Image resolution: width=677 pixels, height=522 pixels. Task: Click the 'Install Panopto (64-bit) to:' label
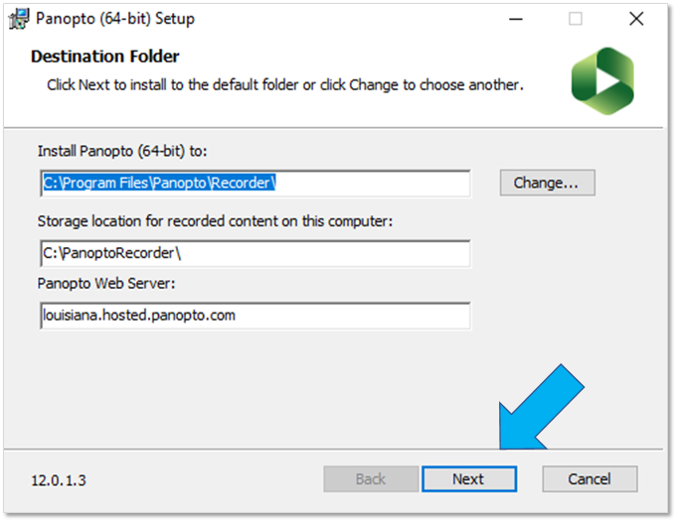click(x=122, y=151)
